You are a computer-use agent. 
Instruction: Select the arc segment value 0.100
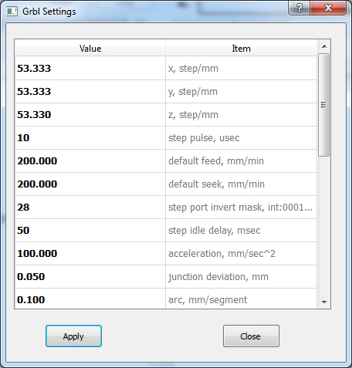(x=31, y=300)
